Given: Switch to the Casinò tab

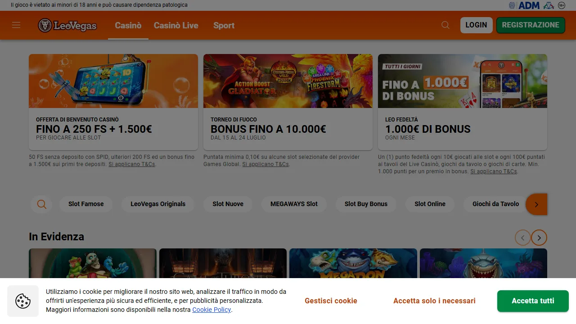Looking at the screenshot, I should [128, 26].
